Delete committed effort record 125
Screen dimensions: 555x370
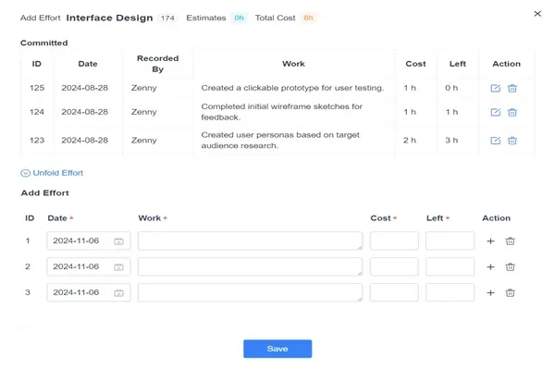(512, 88)
